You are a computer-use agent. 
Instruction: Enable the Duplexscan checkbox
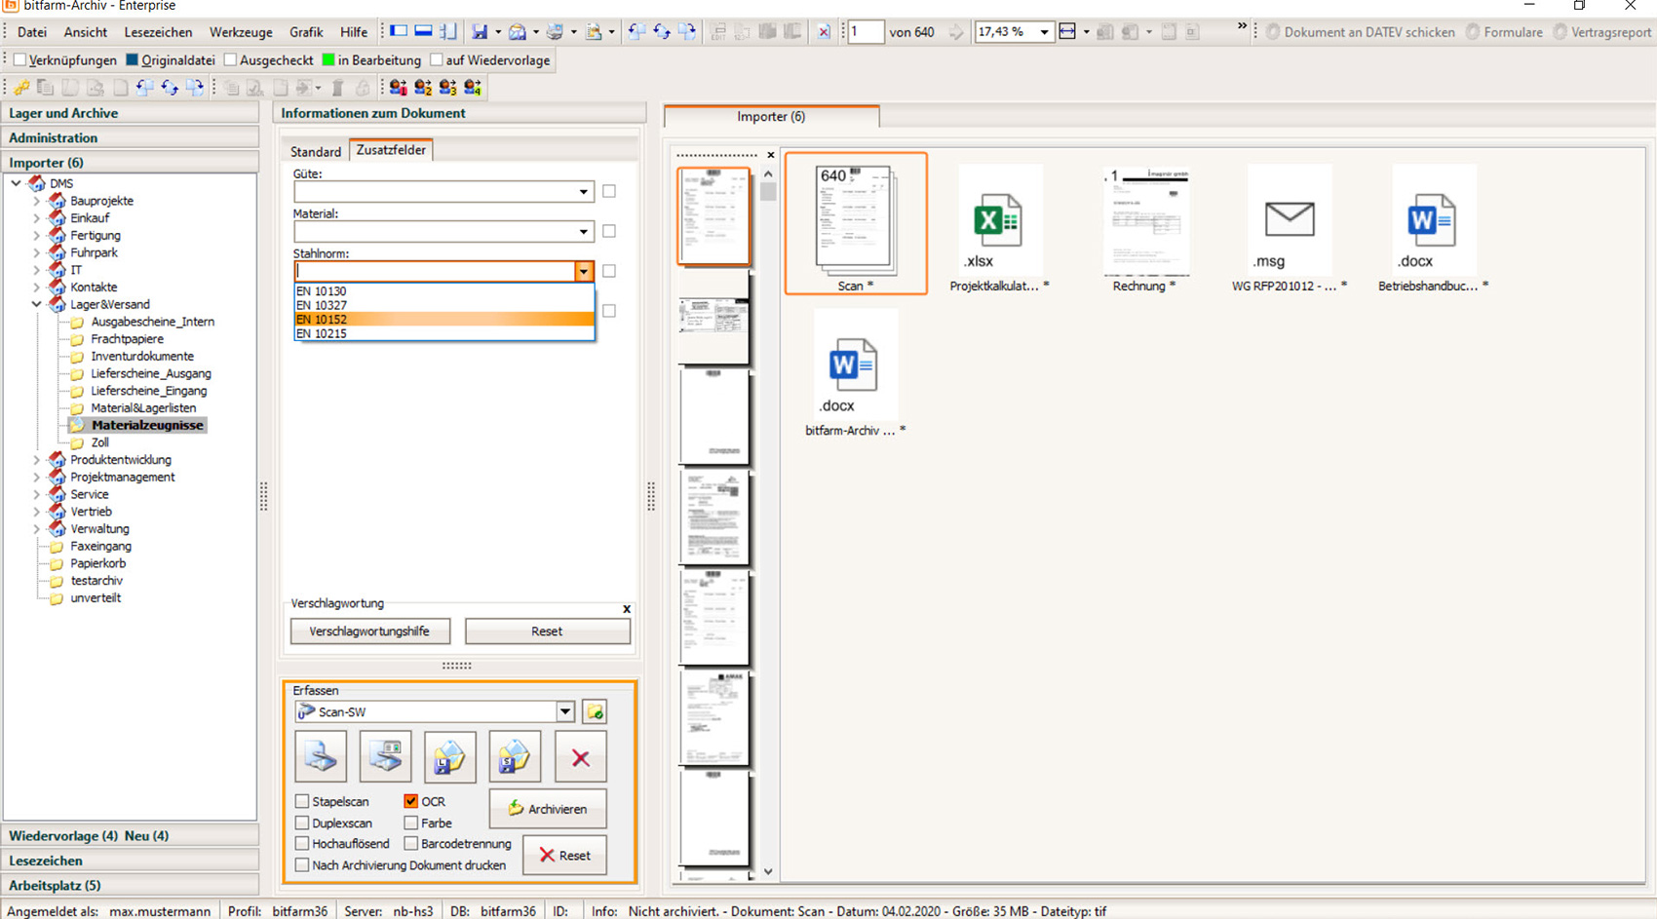[302, 823]
